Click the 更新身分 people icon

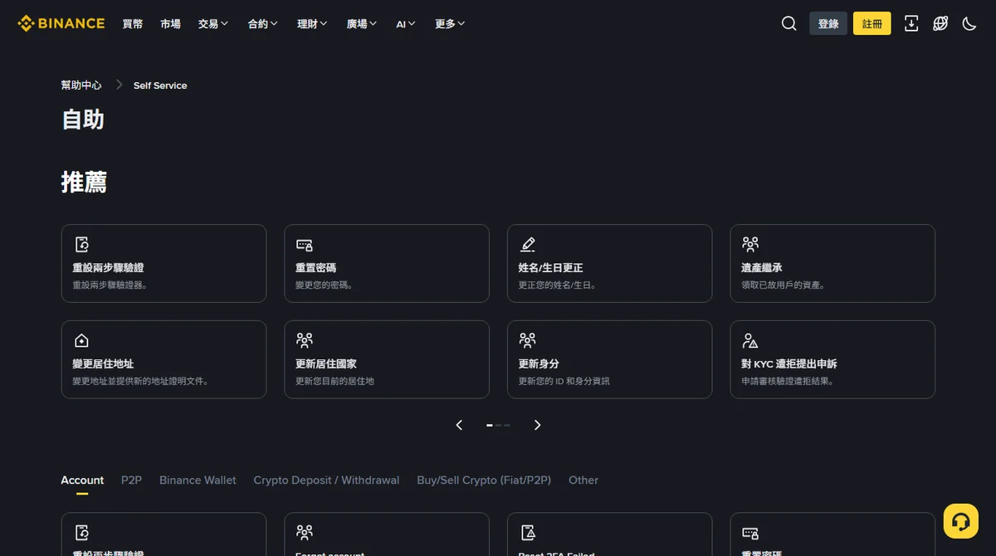click(527, 340)
